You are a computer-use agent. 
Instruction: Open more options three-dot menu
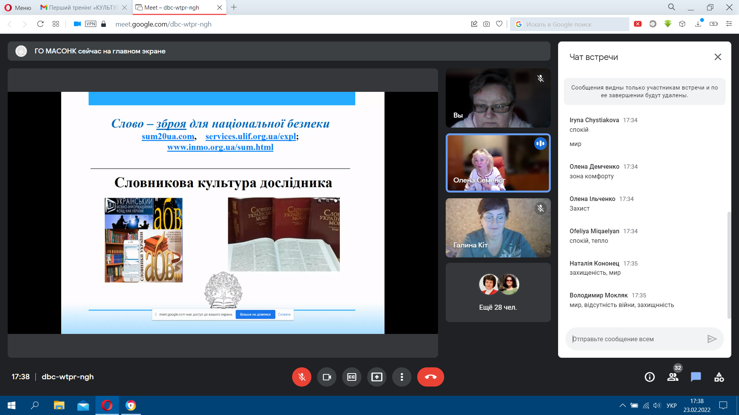402,377
